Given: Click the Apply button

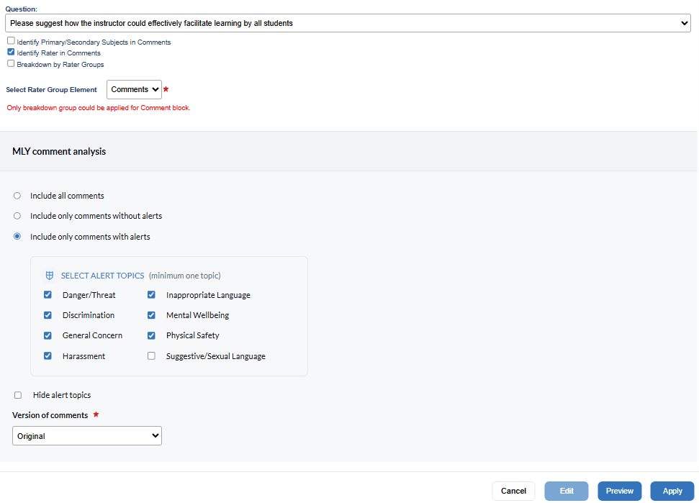Looking at the screenshot, I should pos(672,491).
